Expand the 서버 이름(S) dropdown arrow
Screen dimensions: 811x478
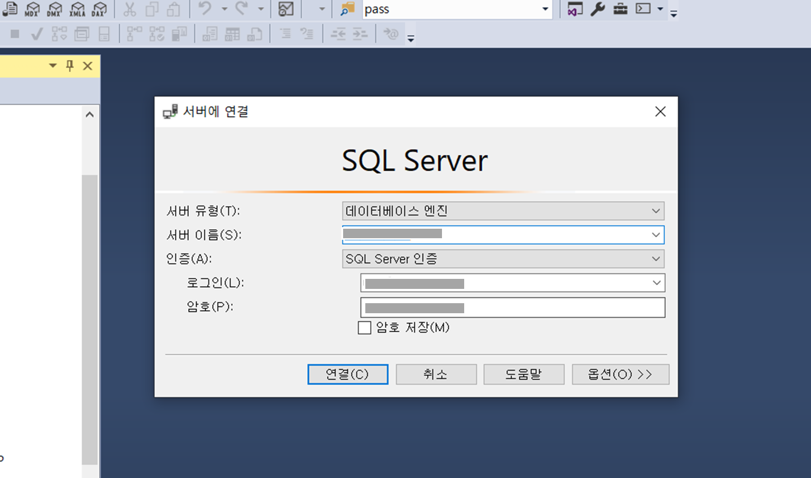point(656,235)
